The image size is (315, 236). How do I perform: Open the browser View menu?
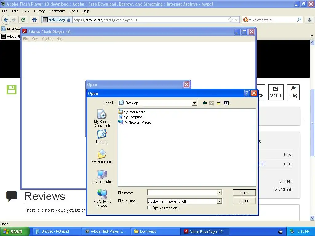tap(26, 11)
